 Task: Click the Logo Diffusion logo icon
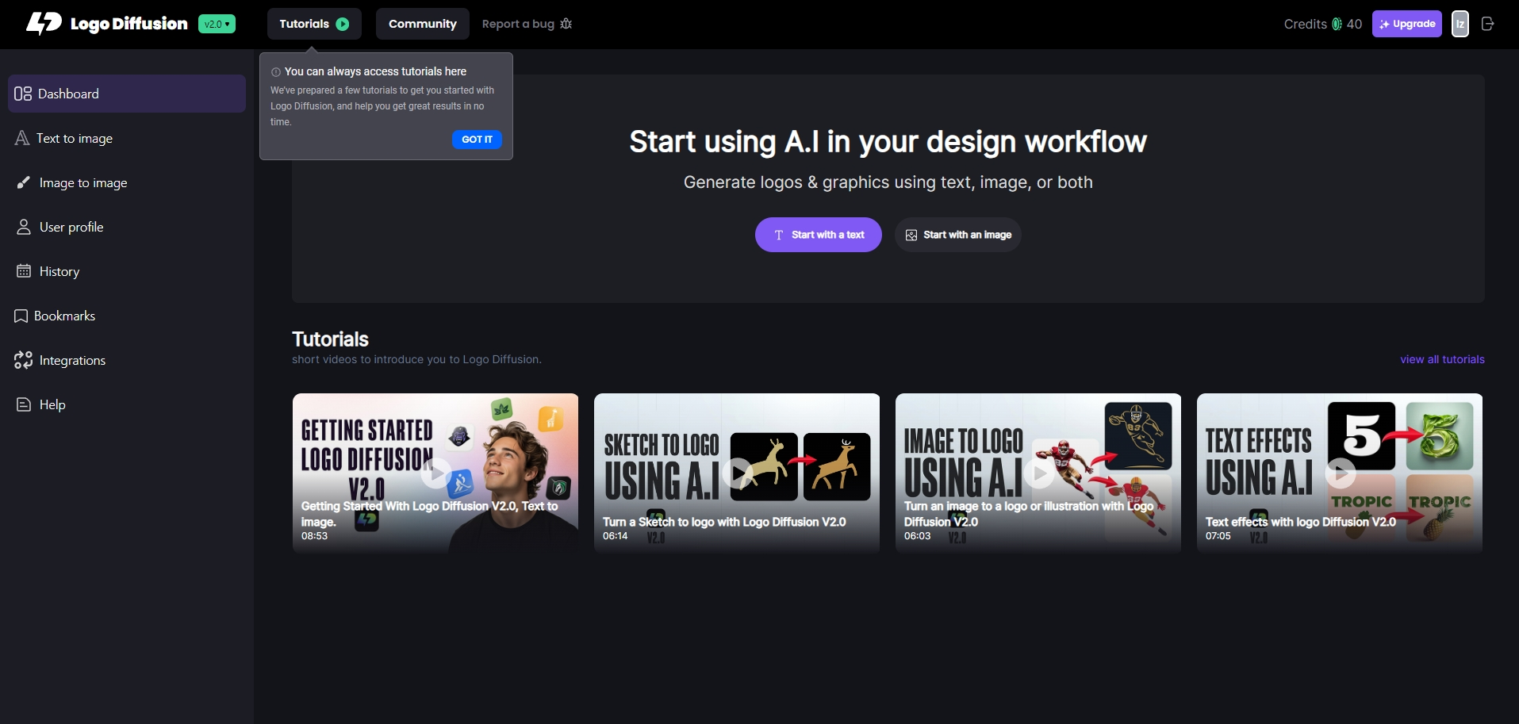pyautogui.click(x=44, y=23)
